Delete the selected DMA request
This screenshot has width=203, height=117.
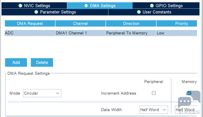[42, 62]
